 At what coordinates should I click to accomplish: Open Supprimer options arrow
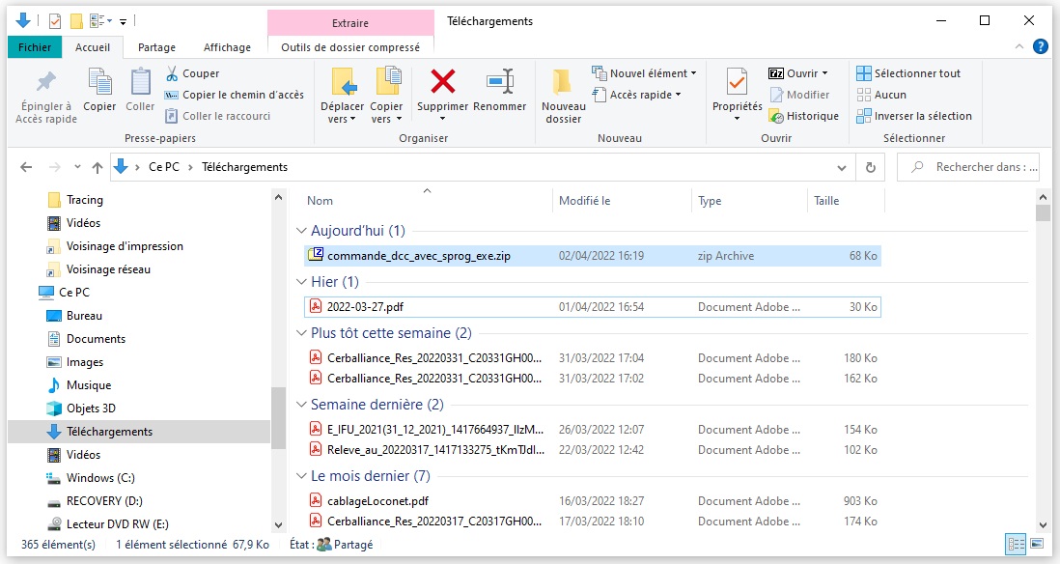tap(443, 119)
